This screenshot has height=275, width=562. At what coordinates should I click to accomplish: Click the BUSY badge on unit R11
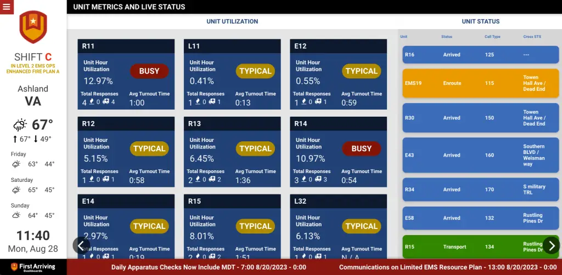coord(149,71)
